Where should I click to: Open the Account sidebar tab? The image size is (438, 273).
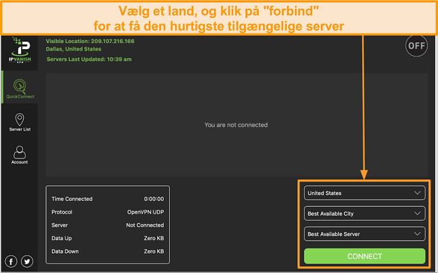pyautogui.click(x=20, y=155)
